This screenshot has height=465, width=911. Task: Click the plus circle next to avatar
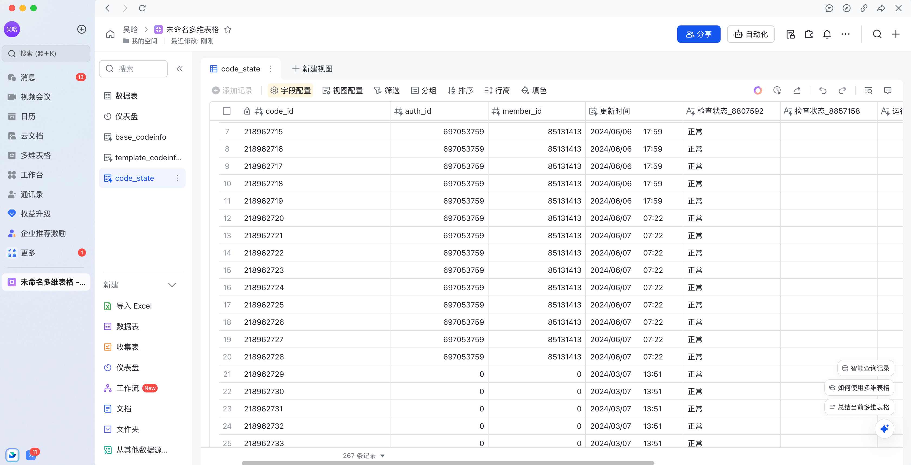[x=82, y=29]
